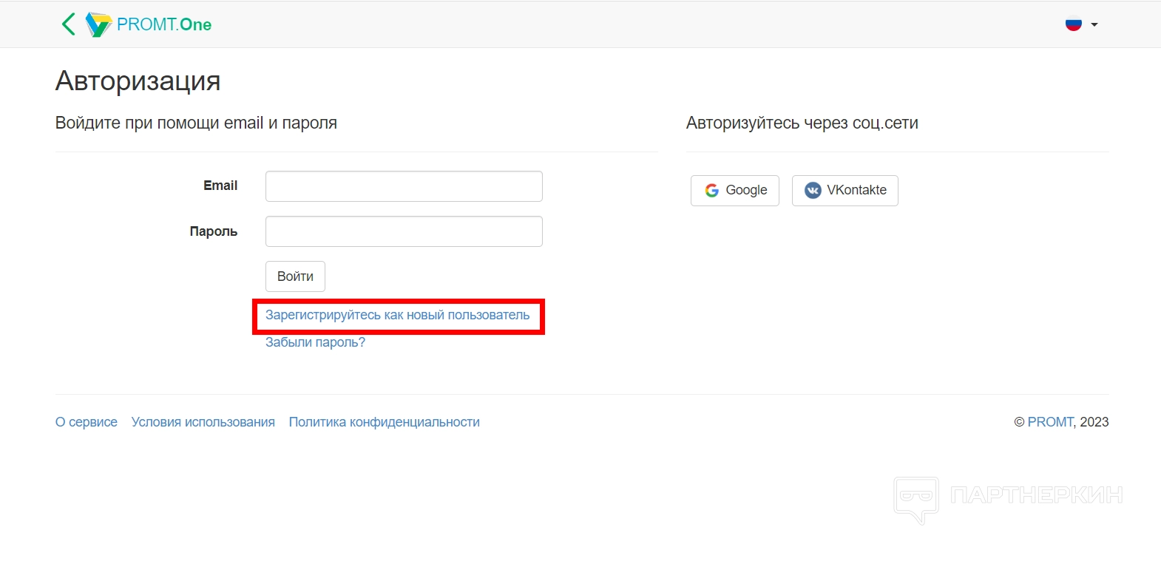Click the Russian flag language icon
The height and width of the screenshot is (564, 1161).
click(1073, 24)
